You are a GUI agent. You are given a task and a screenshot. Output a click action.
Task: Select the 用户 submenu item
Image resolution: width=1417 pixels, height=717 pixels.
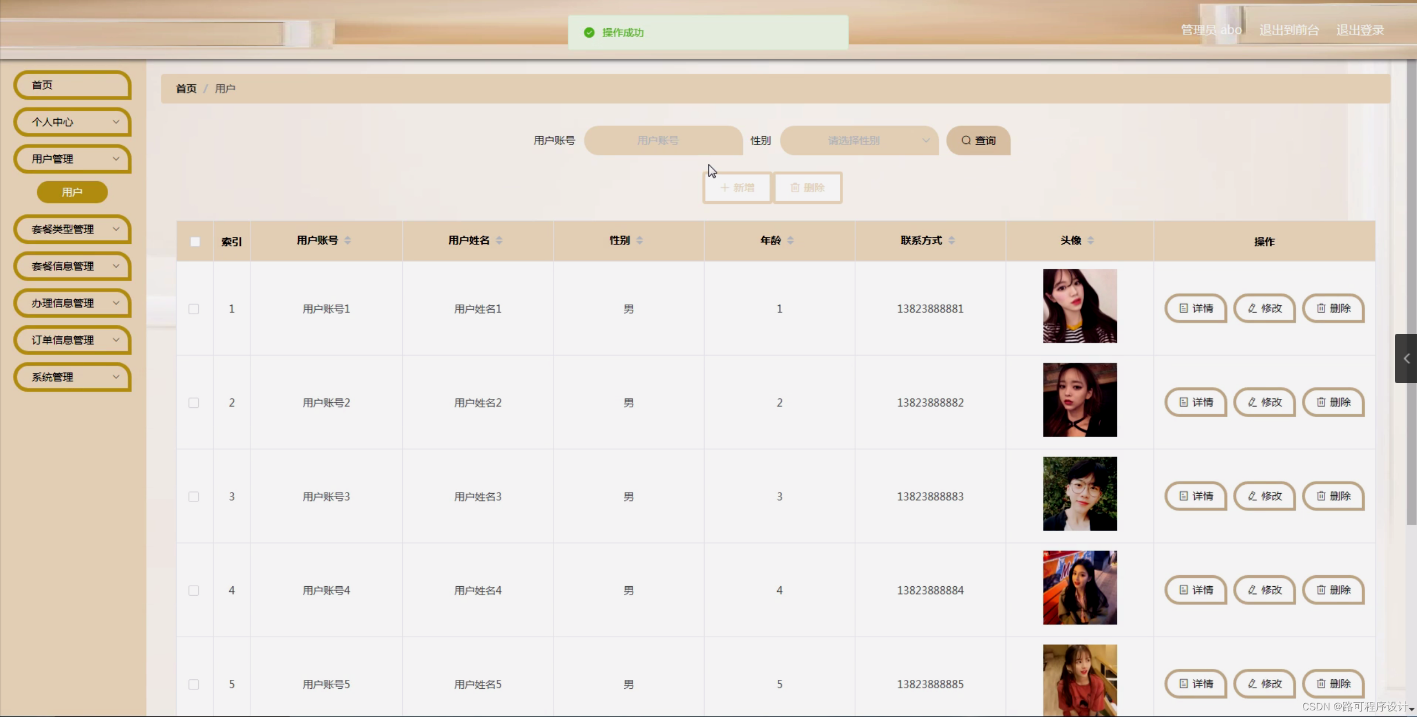point(72,192)
